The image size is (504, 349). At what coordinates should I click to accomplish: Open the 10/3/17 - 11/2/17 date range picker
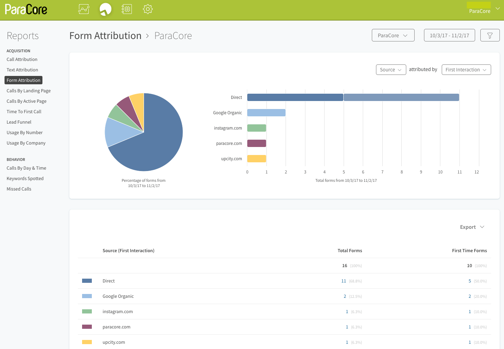[449, 35]
